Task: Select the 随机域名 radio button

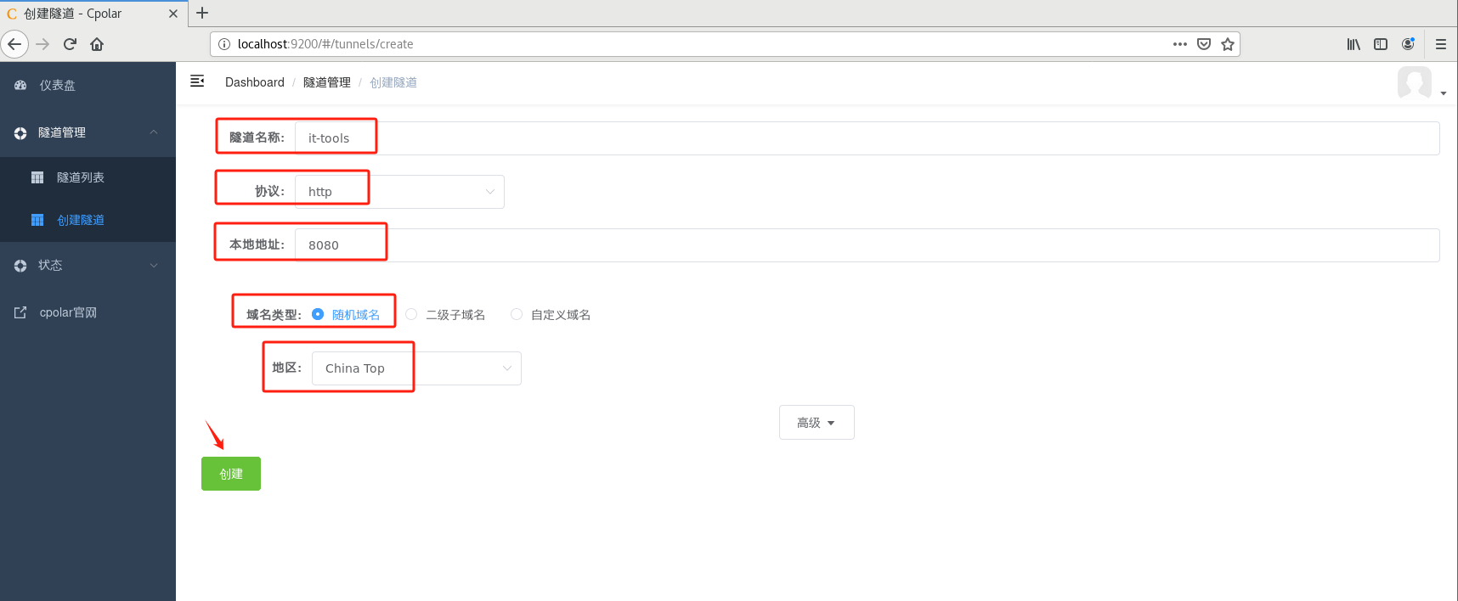Action: click(318, 314)
